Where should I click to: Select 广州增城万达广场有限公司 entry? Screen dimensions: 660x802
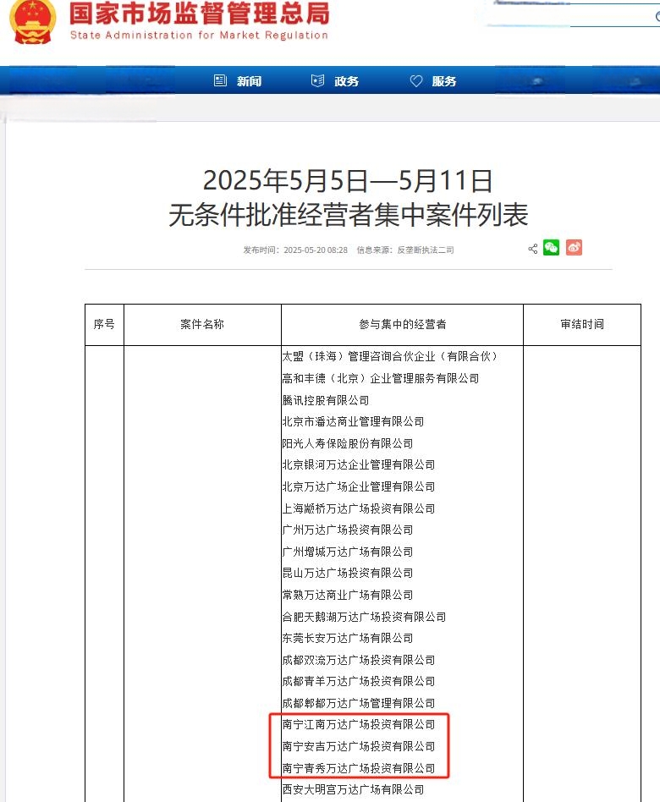pyautogui.click(x=348, y=552)
